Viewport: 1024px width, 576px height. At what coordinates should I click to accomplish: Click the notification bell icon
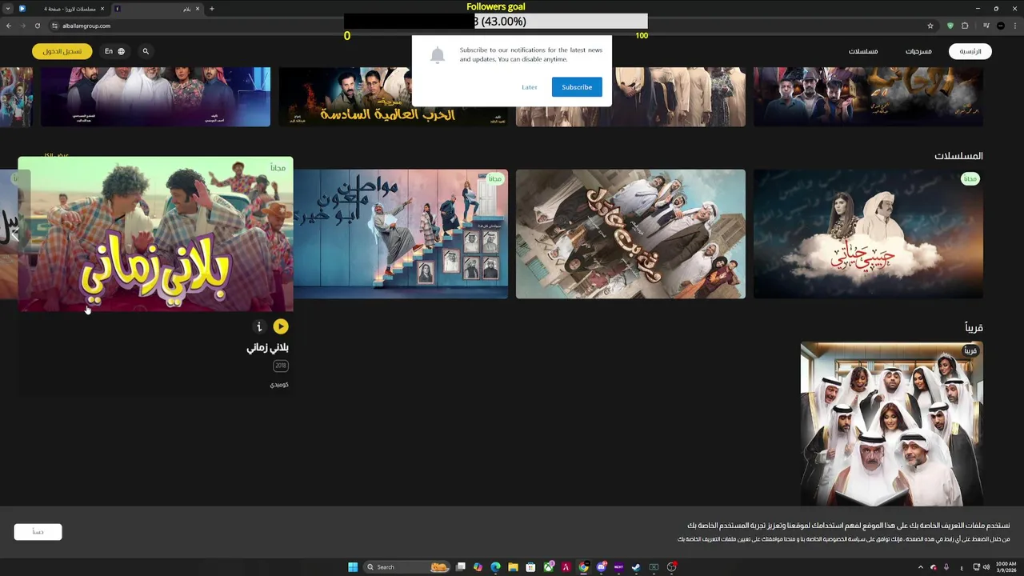point(437,55)
